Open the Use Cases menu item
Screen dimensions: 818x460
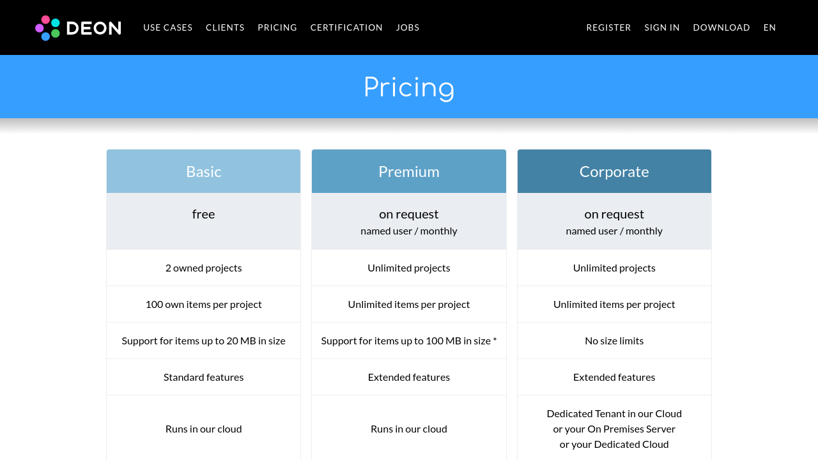[167, 27]
